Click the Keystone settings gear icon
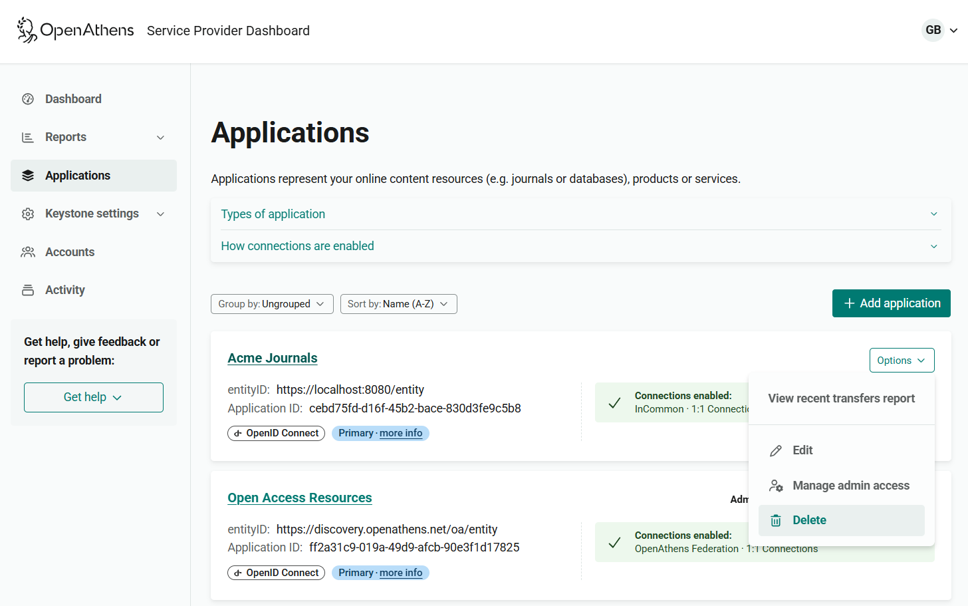968x606 pixels. pyautogui.click(x=28, y=214)
